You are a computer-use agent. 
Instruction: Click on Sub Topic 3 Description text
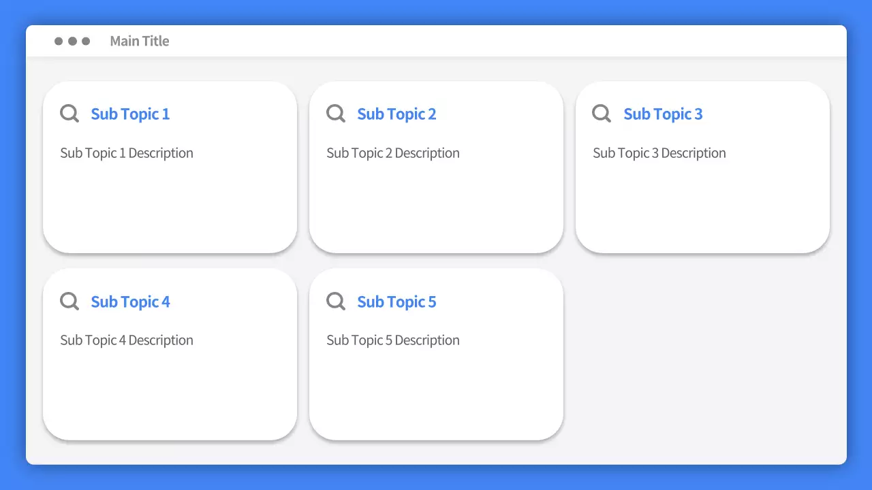(x=659, y=153)
